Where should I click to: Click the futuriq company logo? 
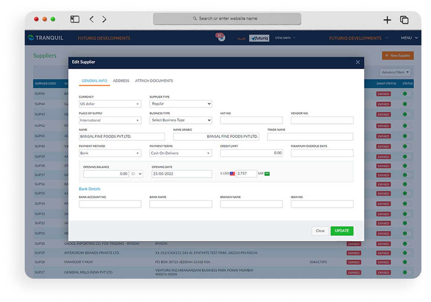(259, 38)
